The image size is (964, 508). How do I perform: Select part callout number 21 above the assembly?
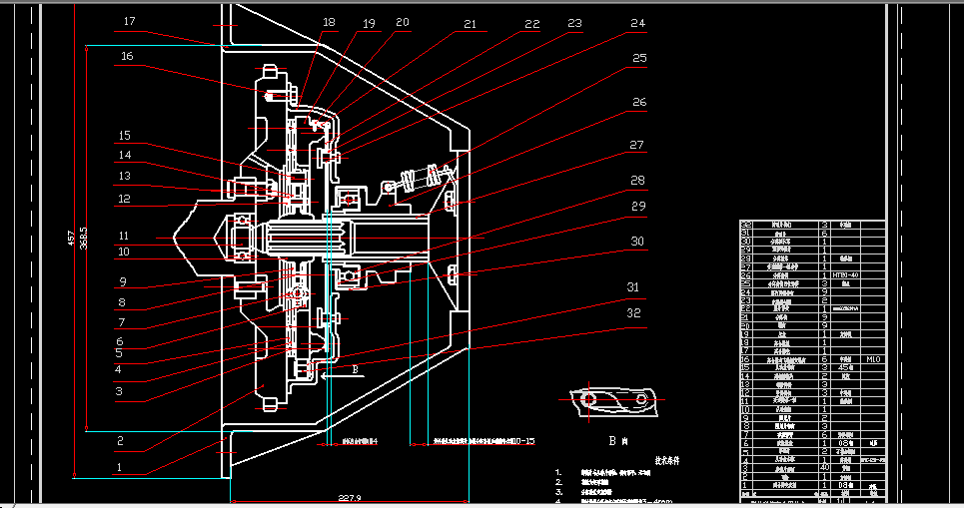[x=470, y=25]
